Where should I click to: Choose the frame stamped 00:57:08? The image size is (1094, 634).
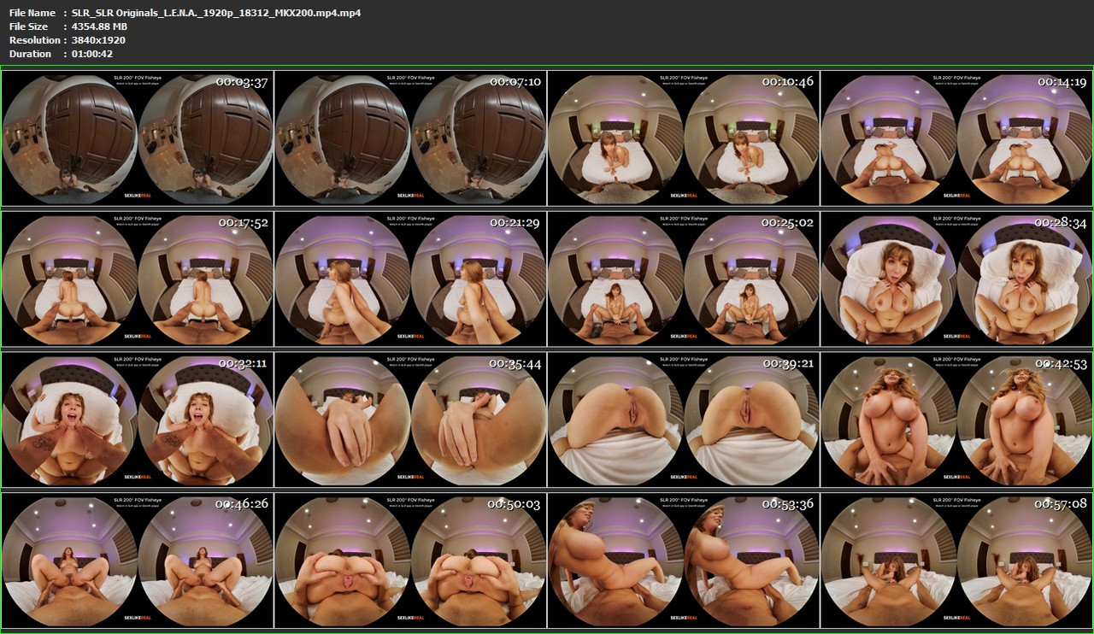click(x=956, y=561)
